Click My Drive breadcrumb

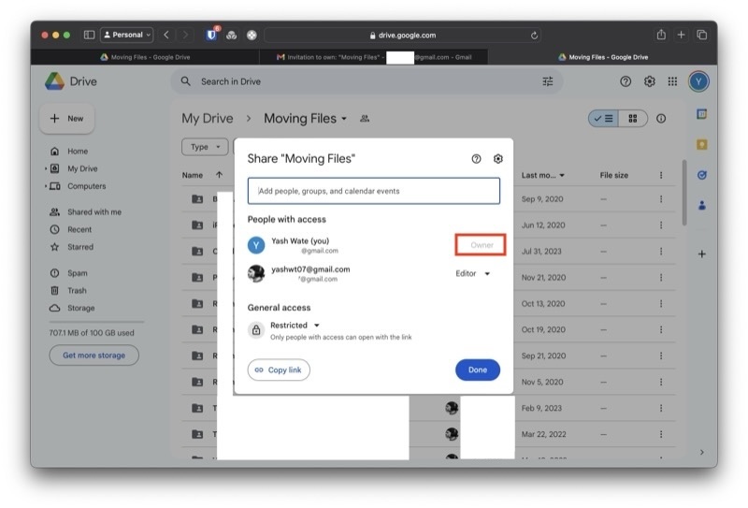pos(208,119)
